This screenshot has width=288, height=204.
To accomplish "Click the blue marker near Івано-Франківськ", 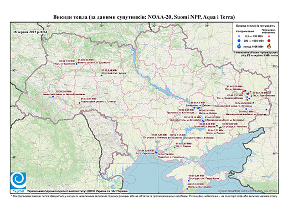I will coord(53,96).
